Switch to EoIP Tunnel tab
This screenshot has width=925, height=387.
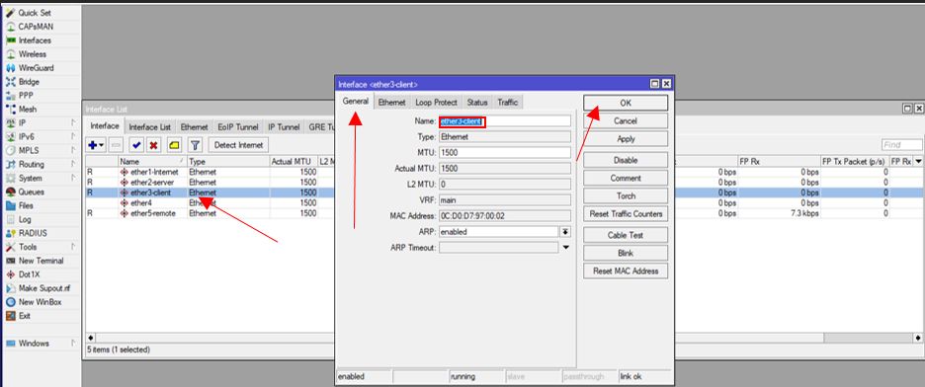(238, 126)
